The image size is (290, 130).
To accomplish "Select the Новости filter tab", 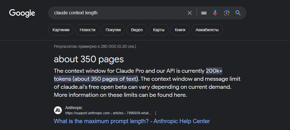I will (x=87, y=30).
